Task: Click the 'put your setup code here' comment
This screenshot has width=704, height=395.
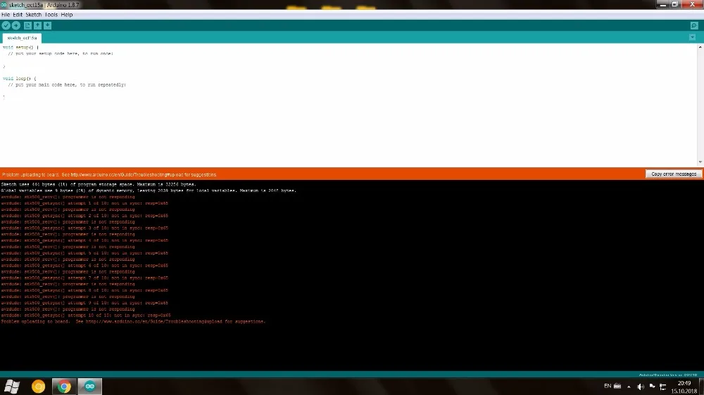Action: pyautogui.click(x=61, y=53)
